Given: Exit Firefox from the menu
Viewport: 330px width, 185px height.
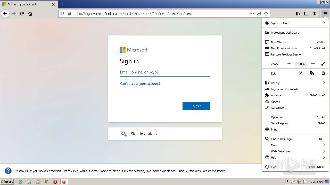Looking at the screenshot, I should pyautogui.click(x=295, y=167).
